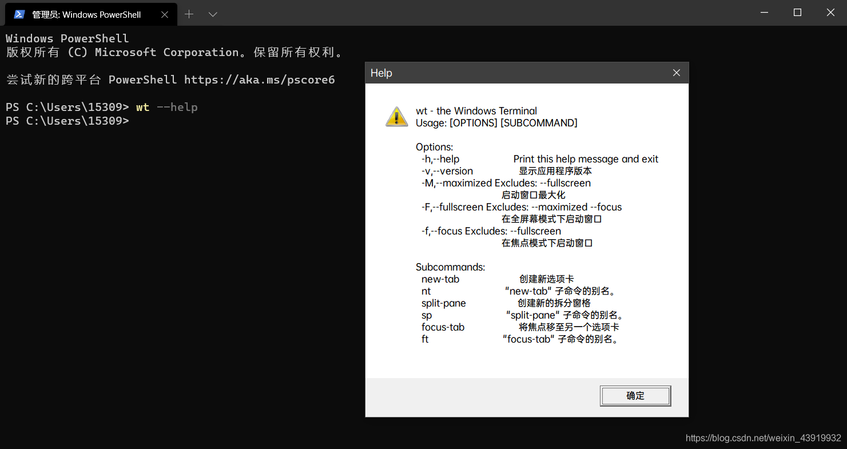Click the 'focus-tab' subcommand text
Screen dimensions: 847x449
tap(443, 327)
